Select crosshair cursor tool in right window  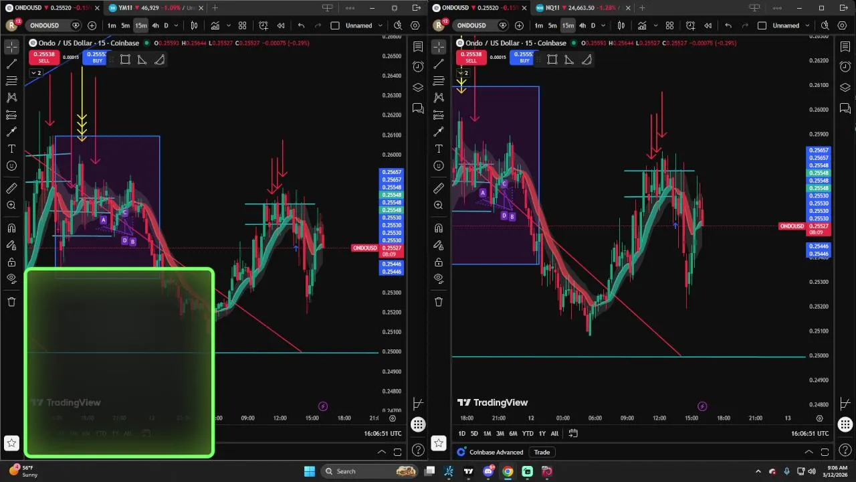(439, 47)
